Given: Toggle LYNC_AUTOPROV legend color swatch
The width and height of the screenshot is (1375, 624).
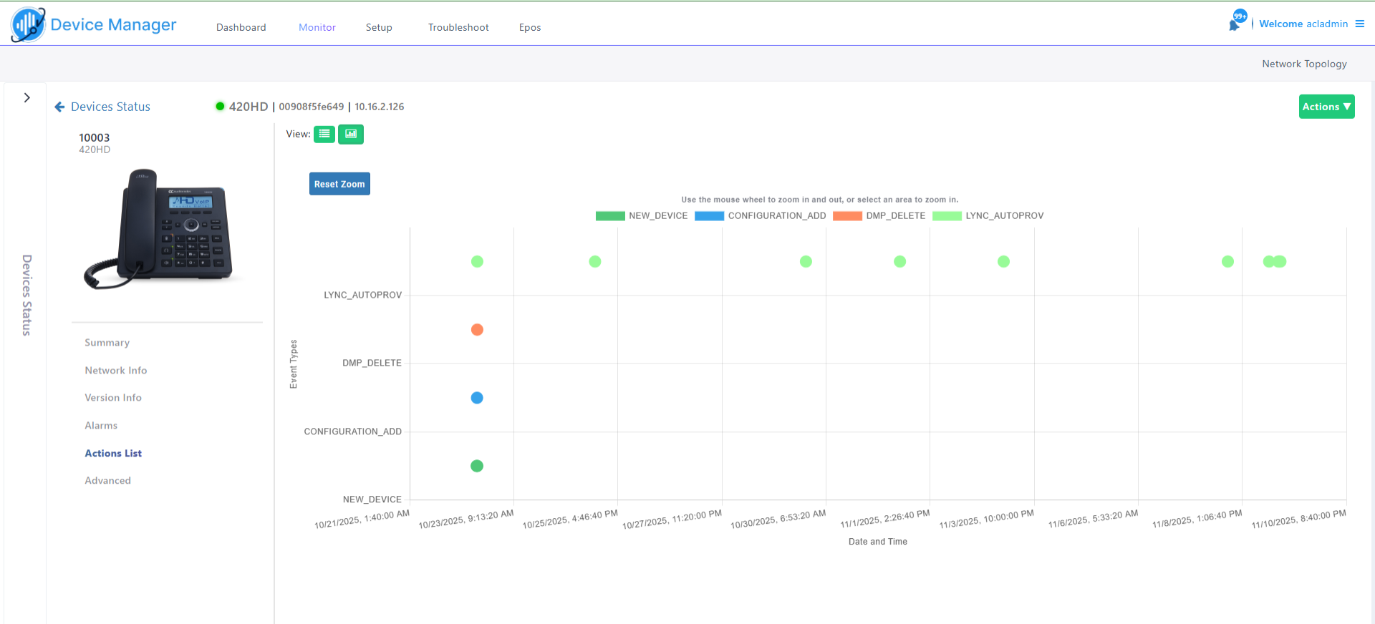Looking at the screenshot, I should click(x=947, y=216).
